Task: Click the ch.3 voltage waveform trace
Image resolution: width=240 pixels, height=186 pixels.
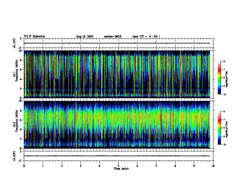Action: tap(117, 156)
